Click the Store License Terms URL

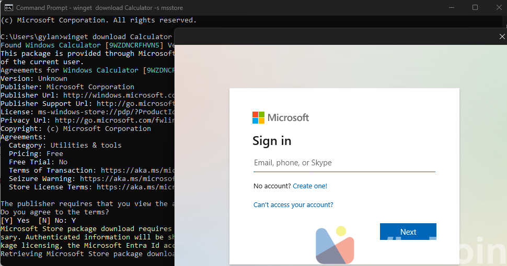tap(135, 187)
